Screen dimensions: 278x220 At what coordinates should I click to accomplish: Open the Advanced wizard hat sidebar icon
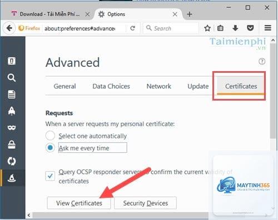[12, 178]
